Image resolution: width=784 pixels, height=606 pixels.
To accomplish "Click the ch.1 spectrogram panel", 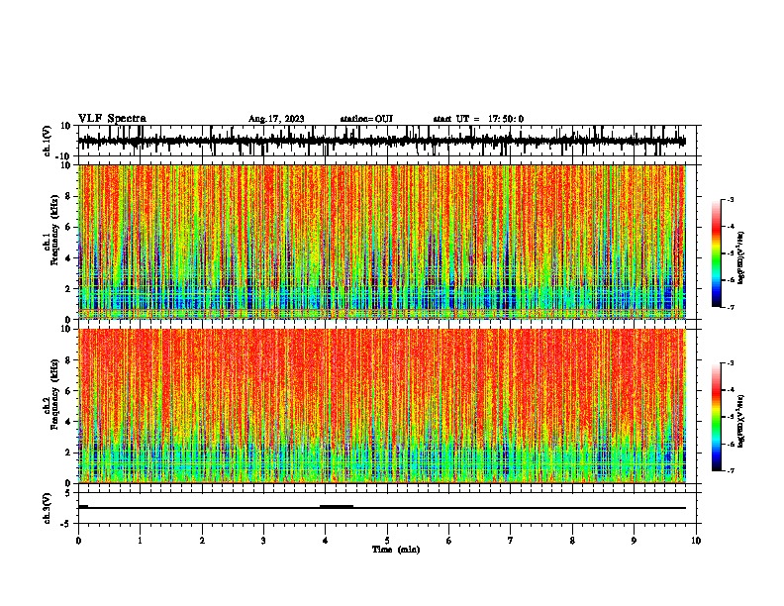I will [x=382, y=242].
